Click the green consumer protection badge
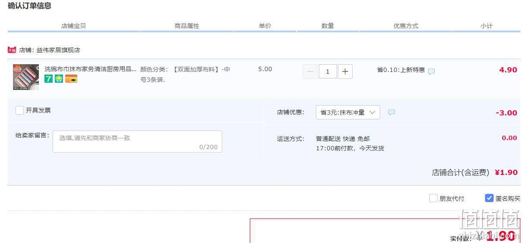Image resolution: width=523 pixels, height=243 pixels. tap(59, 79)
